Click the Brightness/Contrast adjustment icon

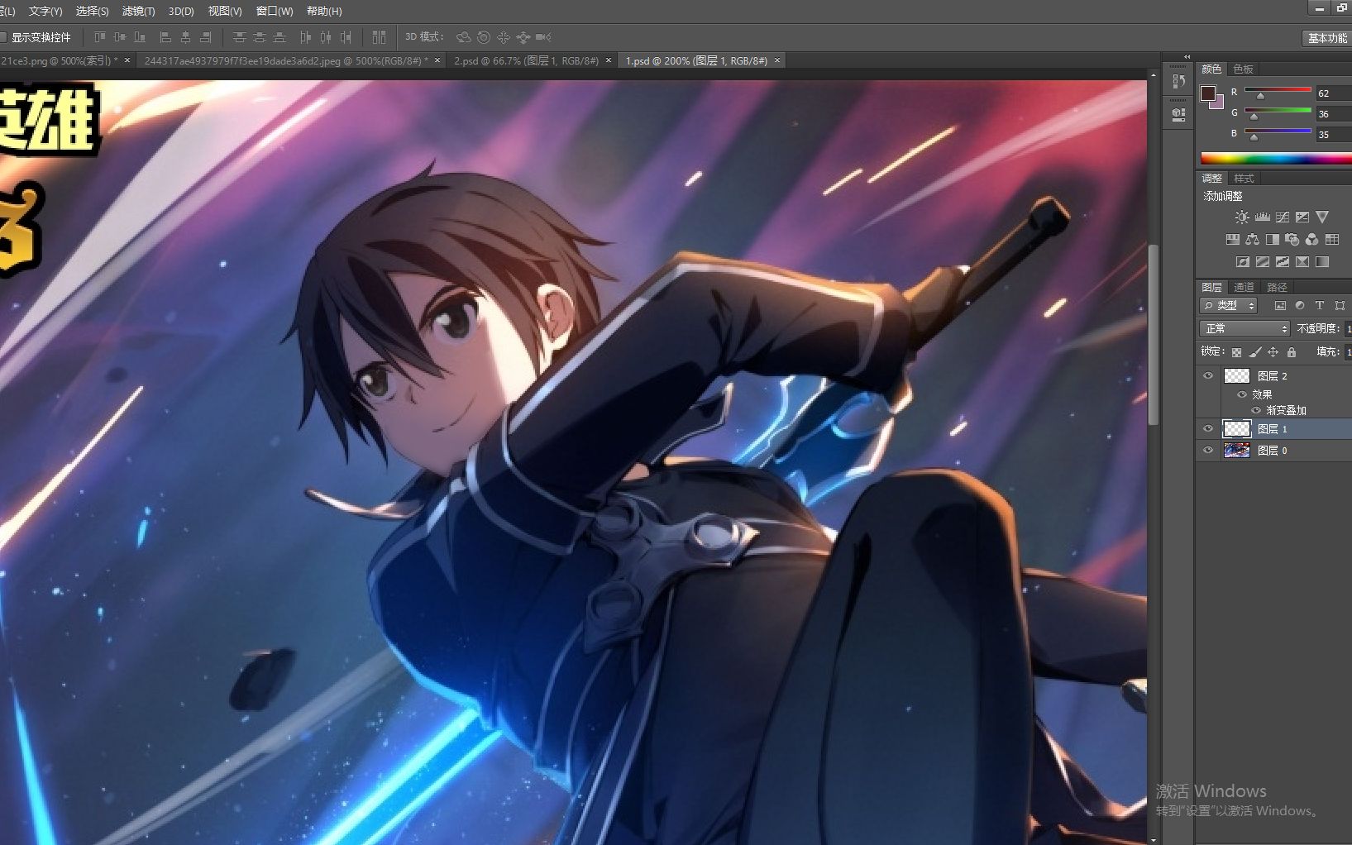pos(1242,217)
